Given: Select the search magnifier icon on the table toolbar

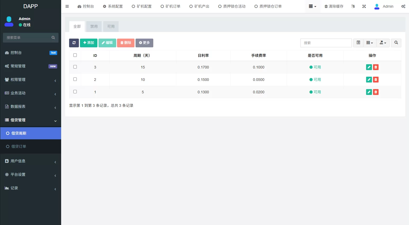Looking at the screenshot, I should point(396,43).
